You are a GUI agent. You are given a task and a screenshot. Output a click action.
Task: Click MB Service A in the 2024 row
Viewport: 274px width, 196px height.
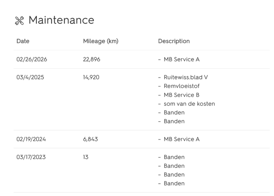click(181, 139)
